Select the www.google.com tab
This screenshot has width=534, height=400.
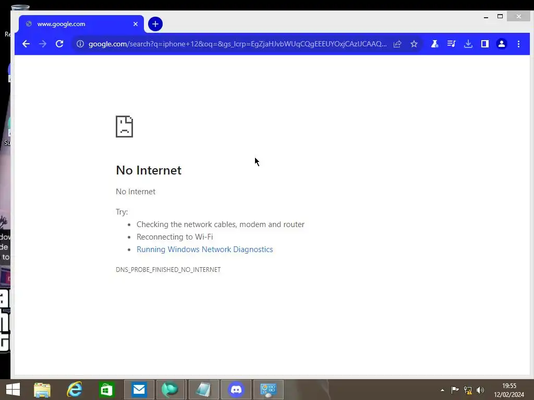tap(81, 24)
